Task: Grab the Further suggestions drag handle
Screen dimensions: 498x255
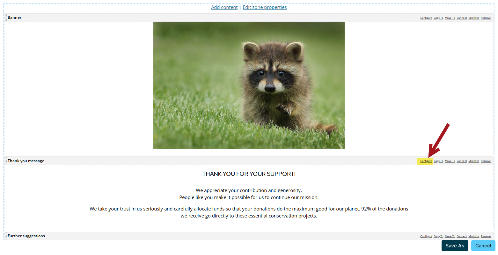Action: (x=6, y=236)
